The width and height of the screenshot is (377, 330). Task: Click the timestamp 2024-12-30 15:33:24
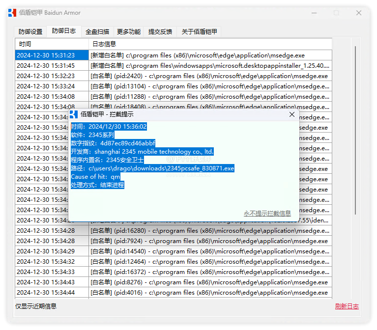coord(46,86)
